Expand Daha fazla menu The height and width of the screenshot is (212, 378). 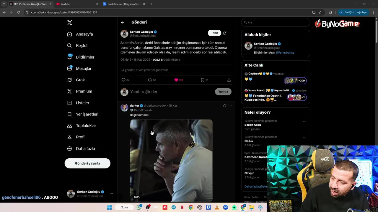[81, 149]
